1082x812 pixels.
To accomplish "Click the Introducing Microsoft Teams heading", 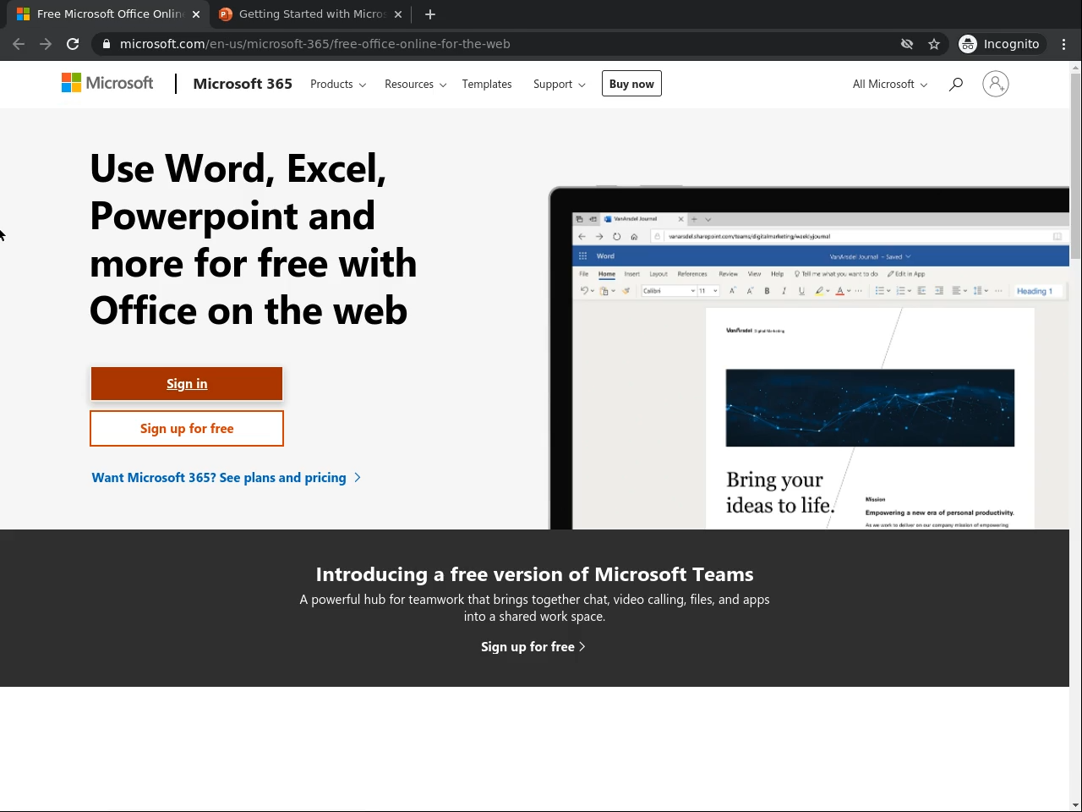I will 534,574.
